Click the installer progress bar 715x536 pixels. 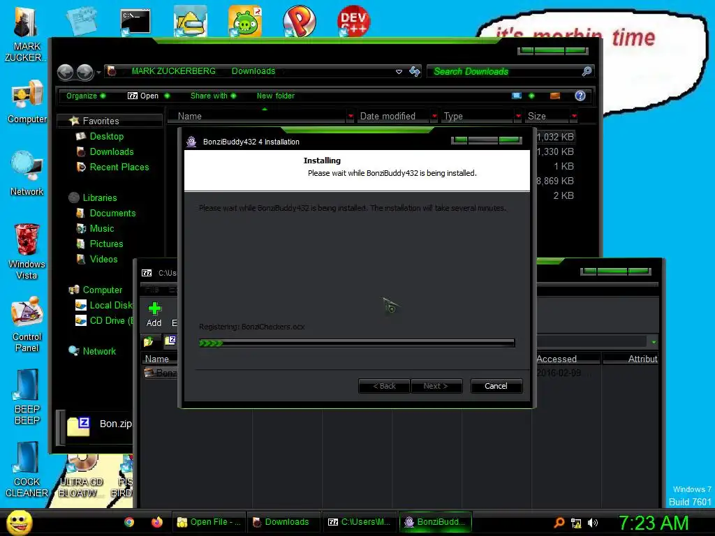(x=357, y=343)
